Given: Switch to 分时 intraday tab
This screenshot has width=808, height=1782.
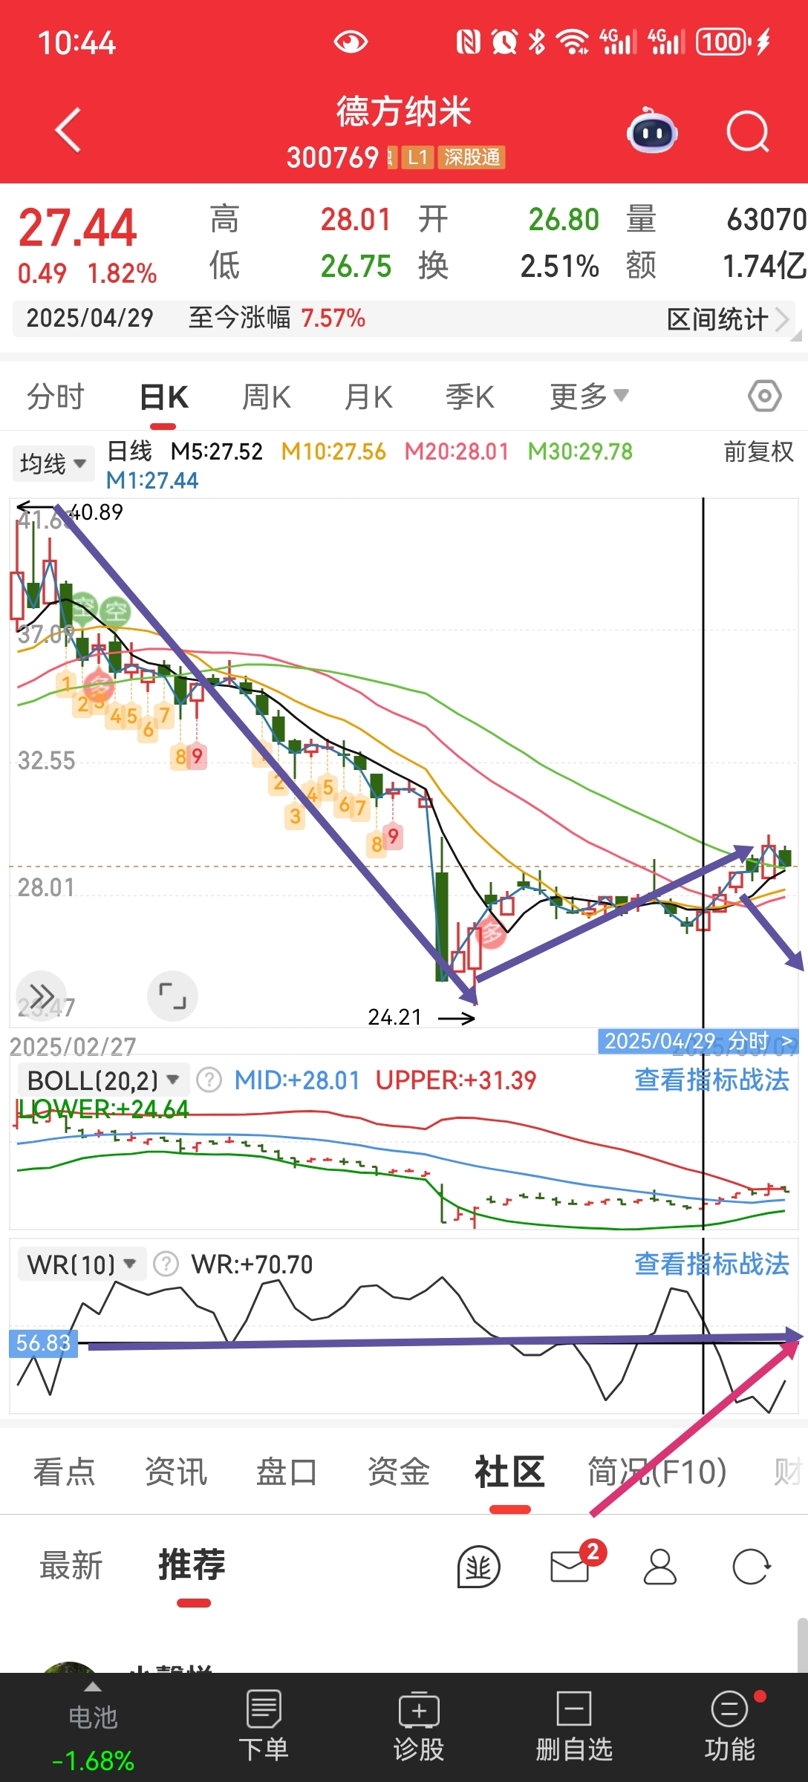Looking at the screenshot, I should (x=56, y=396).
